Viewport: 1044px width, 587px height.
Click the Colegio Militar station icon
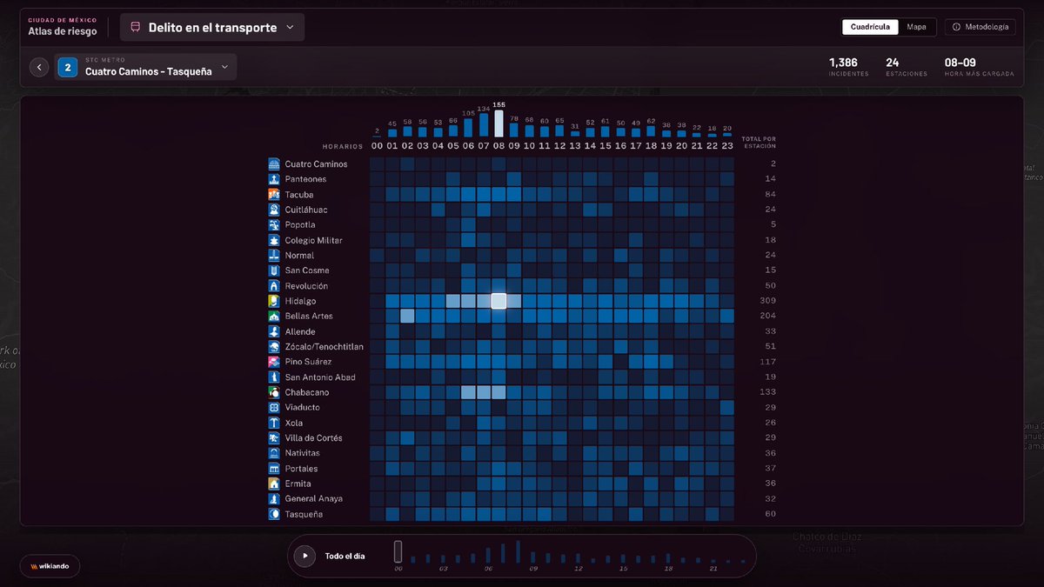coord(274,240)
